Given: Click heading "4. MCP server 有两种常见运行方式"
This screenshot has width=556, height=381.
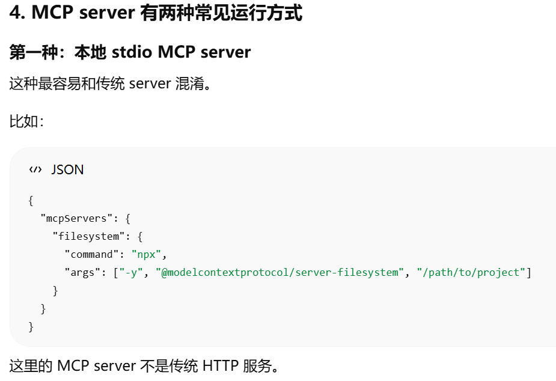Looking at the screenshot, I should click(x=156, y=13).
